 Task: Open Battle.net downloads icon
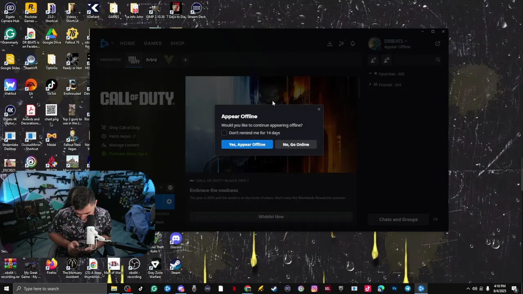pos(330,44)
